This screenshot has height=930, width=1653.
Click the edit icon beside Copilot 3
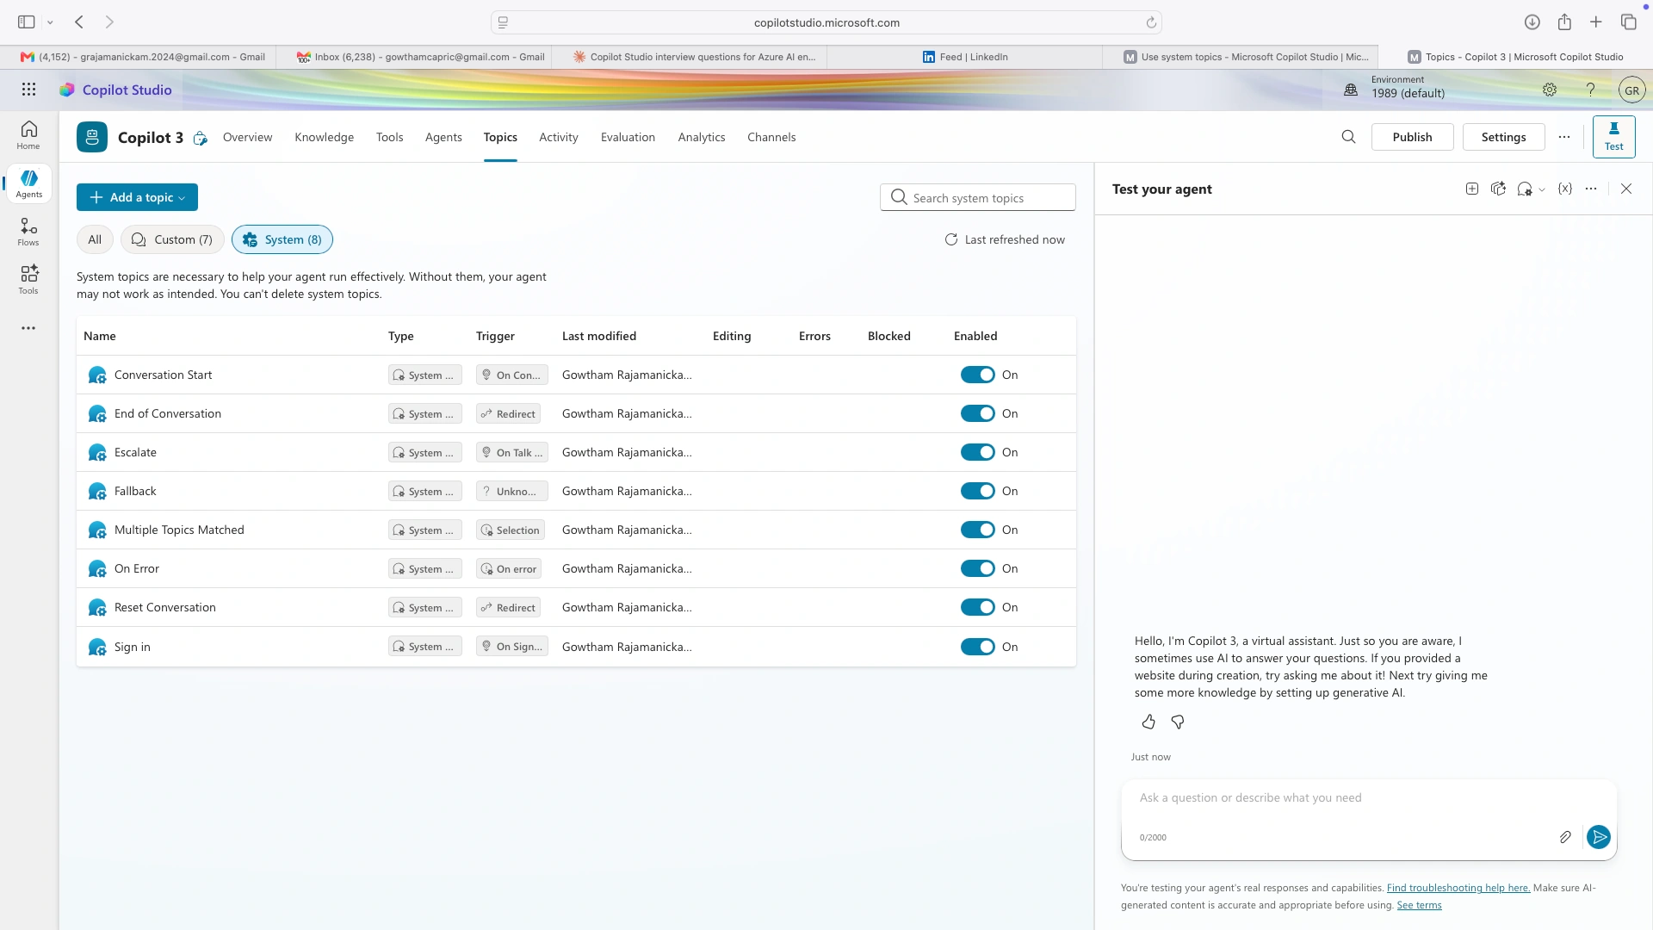pyautogui.click(x=201, y=138)
